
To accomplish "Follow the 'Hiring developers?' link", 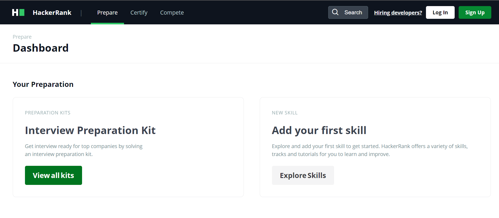I will [398, 13].
